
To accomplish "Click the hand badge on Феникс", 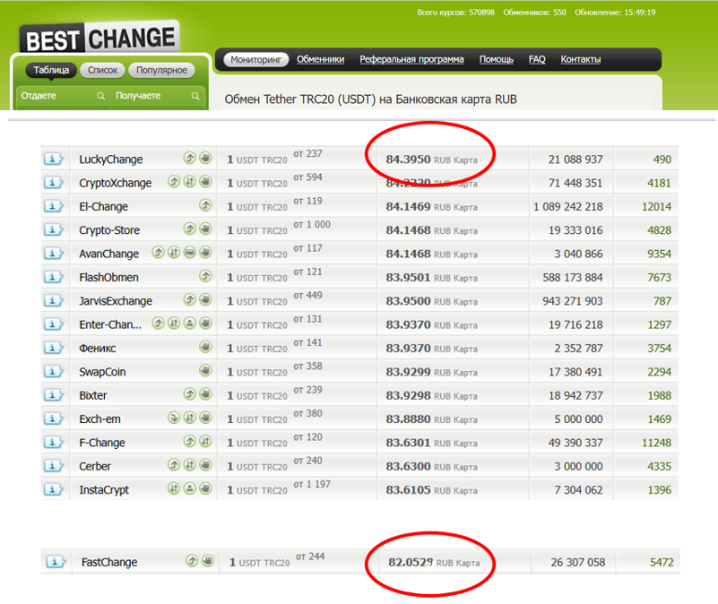I will click(x=205, y=347).
